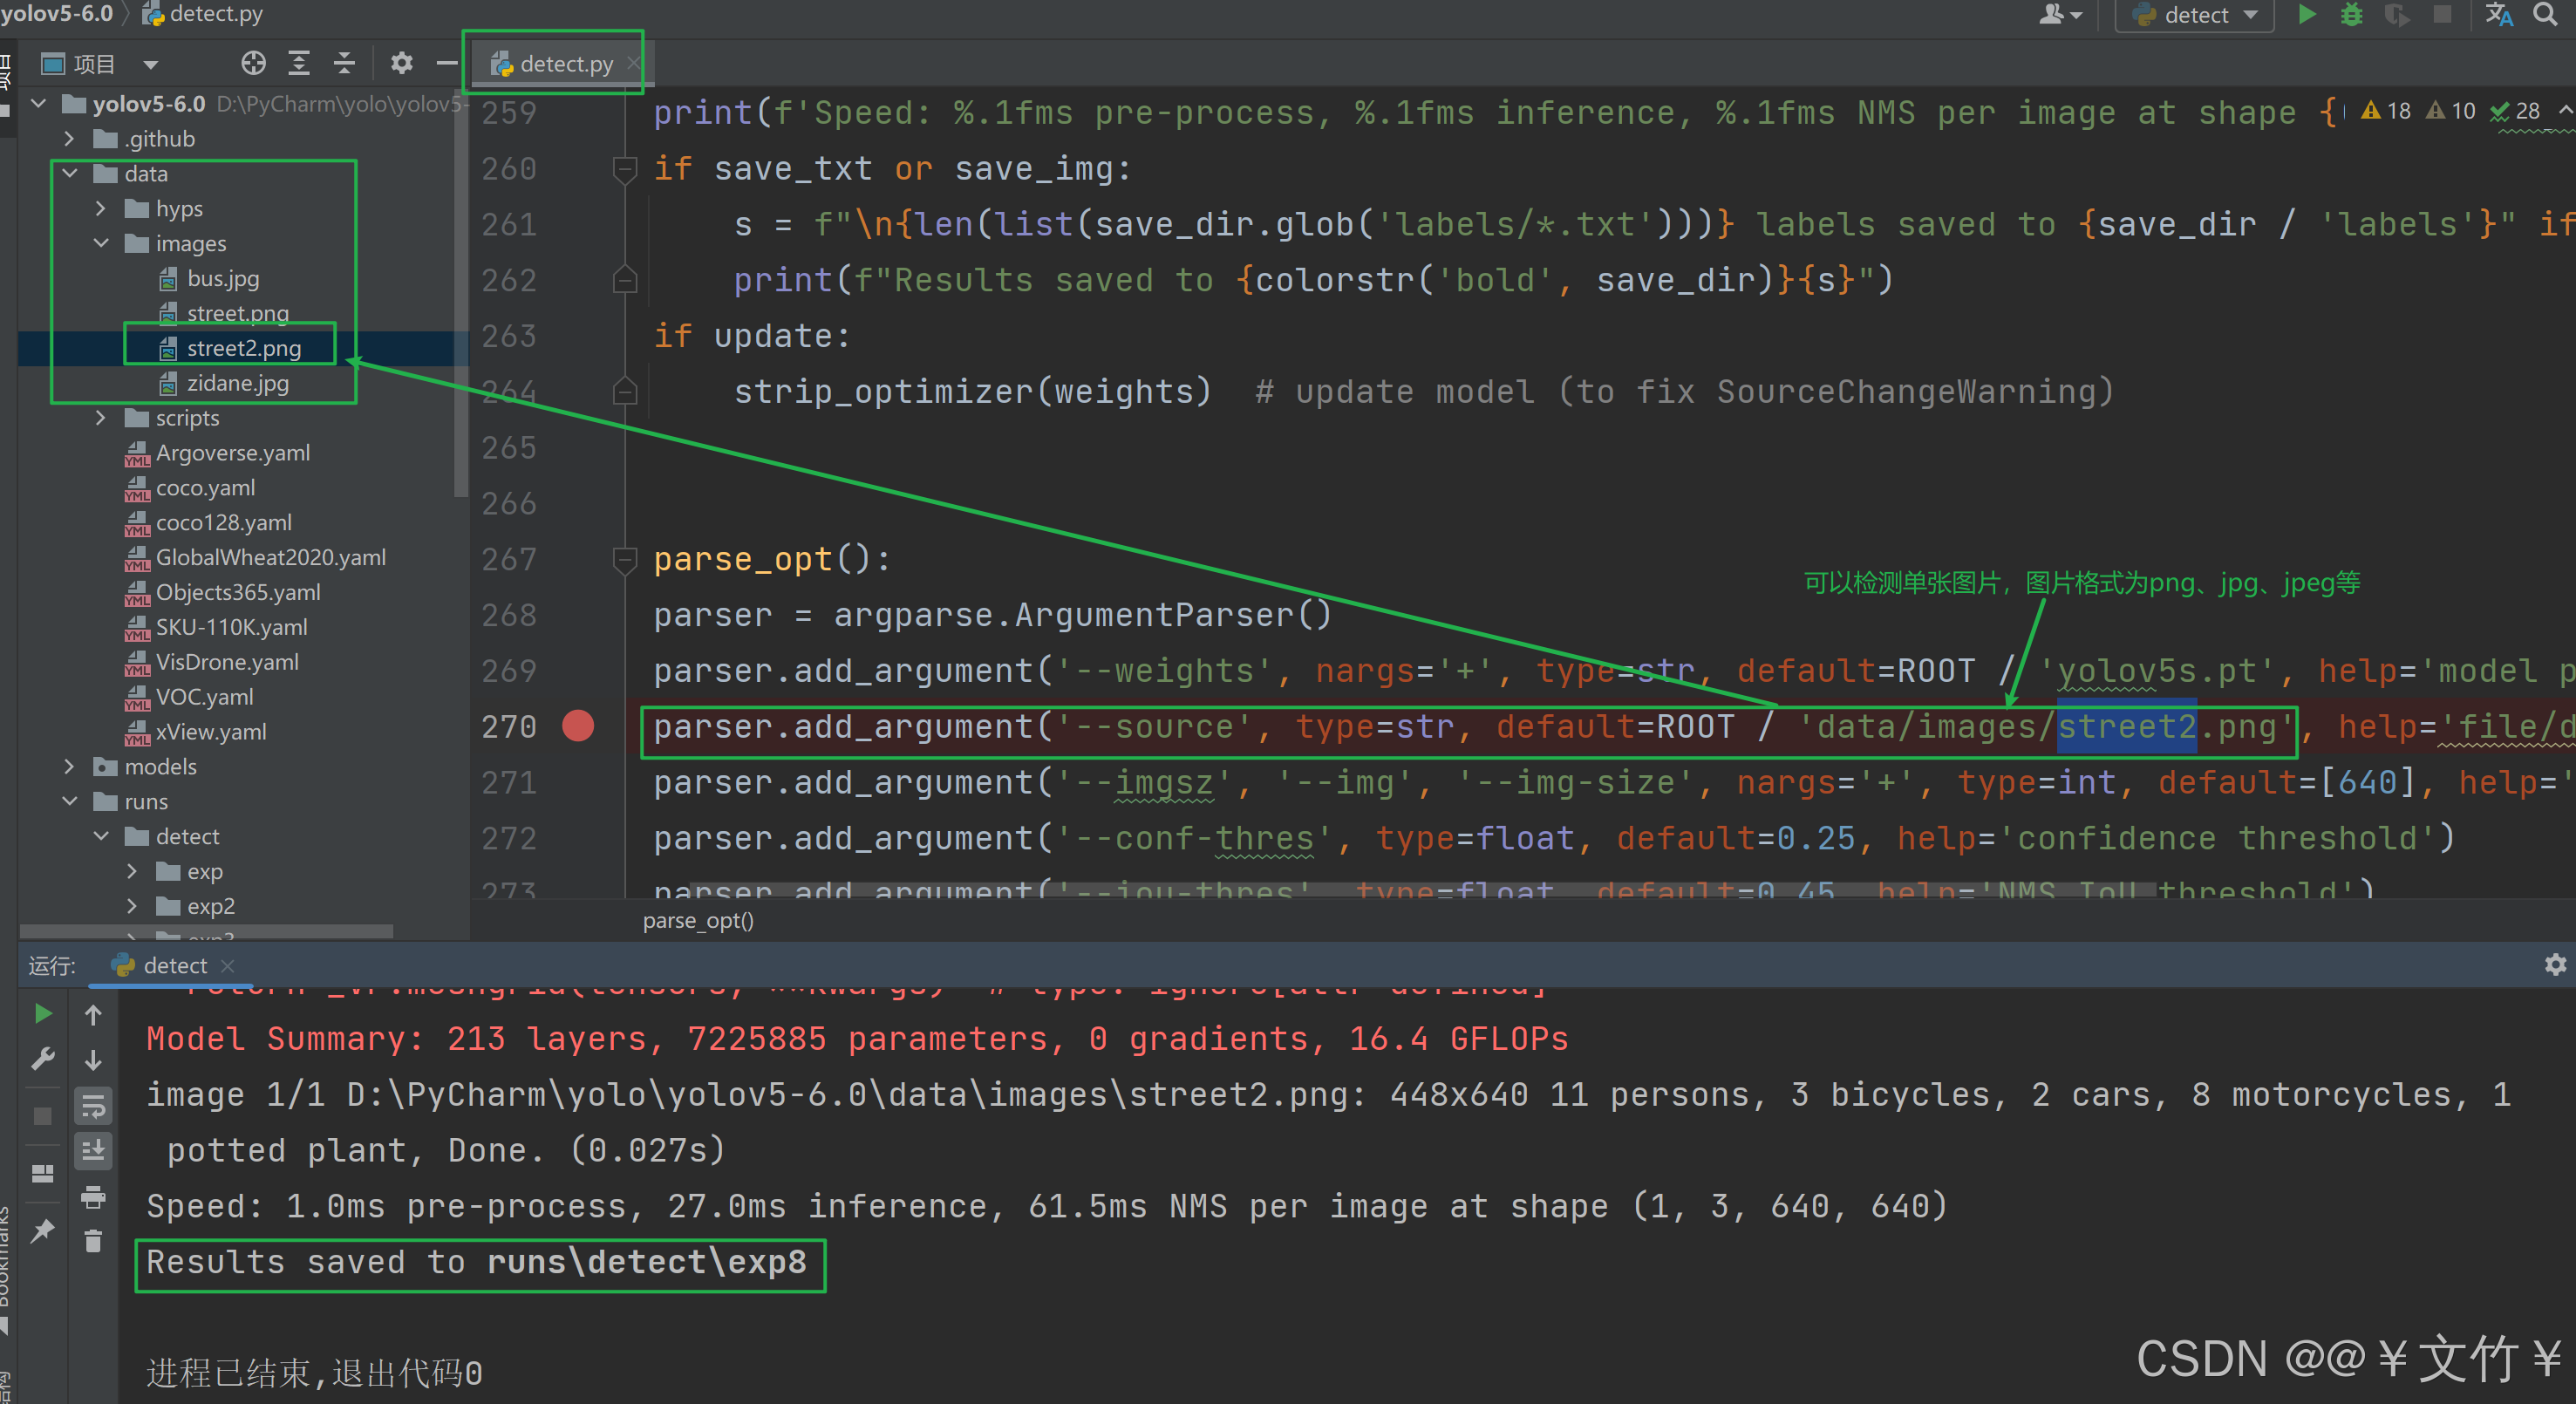Click the translate icon in top toolbar
The height and width of the screenshot is (1404, 2576).
[x=2498, y=15]
